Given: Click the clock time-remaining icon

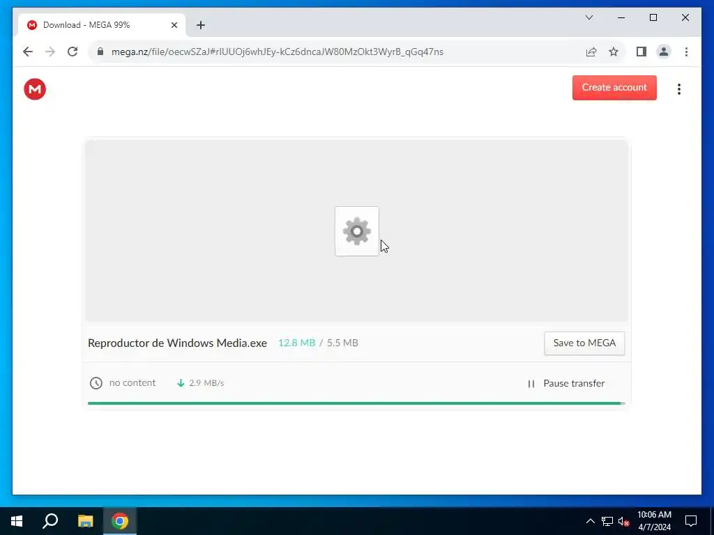Looking at the screenshot, I should click(x=96, y=383).
